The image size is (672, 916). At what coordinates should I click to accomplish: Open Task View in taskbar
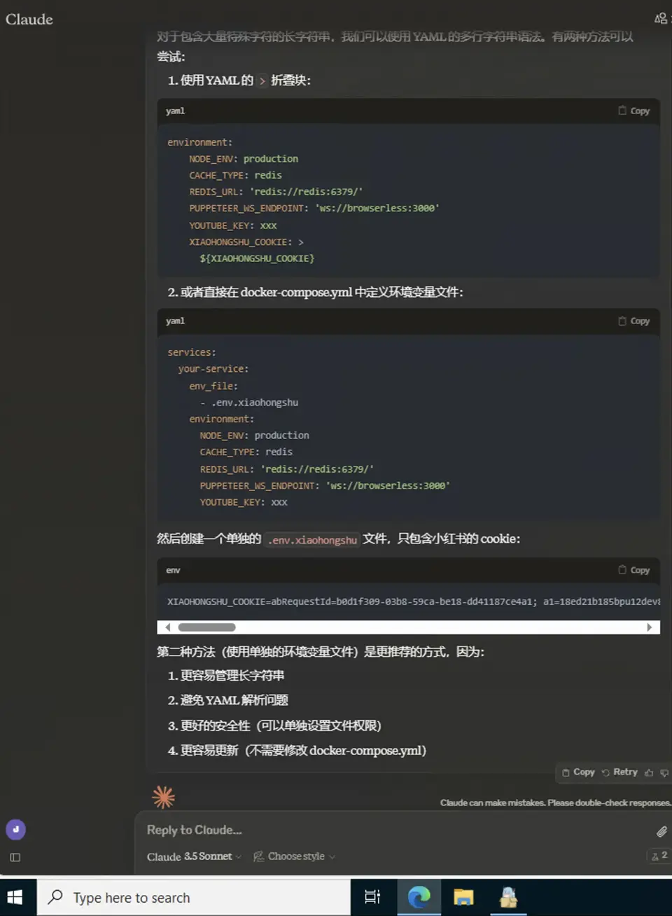tap(372, 897)
